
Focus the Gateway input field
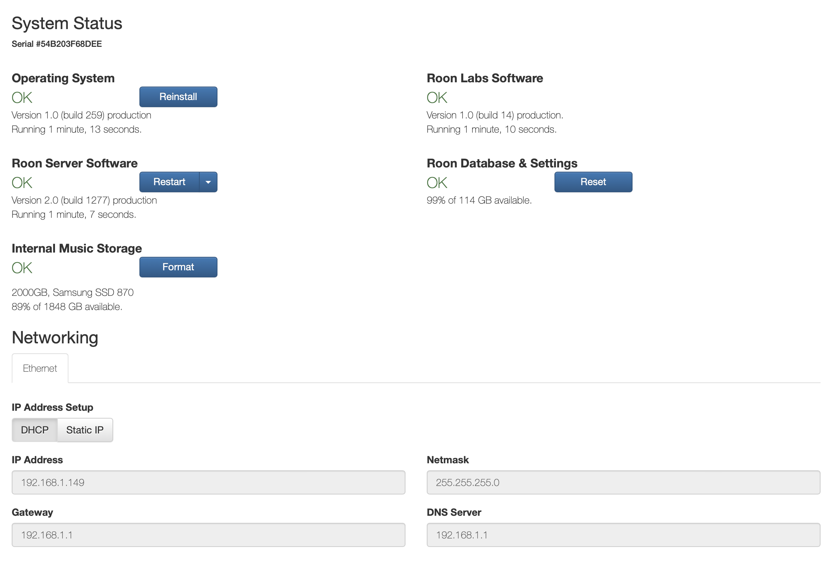tap(208, 535)
